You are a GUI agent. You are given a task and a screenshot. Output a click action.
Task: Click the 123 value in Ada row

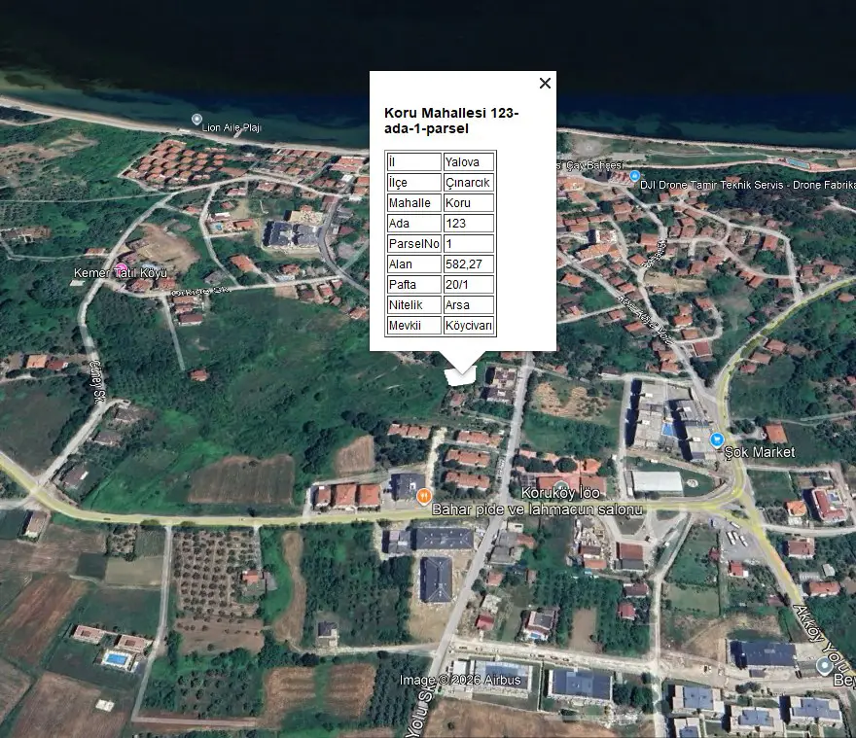point(469,224)
